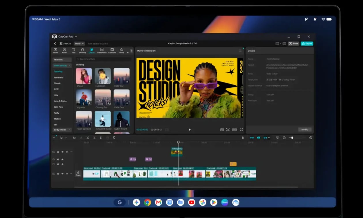Start voiceover recording with the microphone
The height and width of the screenshot is (218, 363).
[243, 138]
